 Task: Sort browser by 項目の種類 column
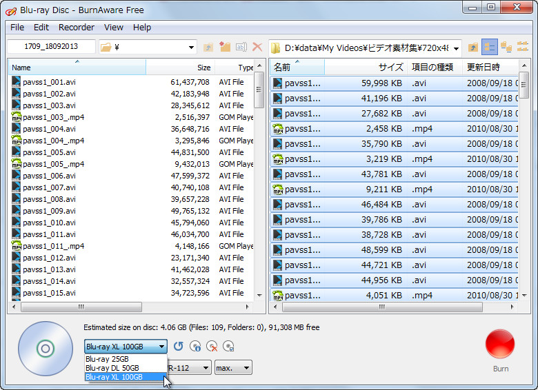[x=435, y=67]
